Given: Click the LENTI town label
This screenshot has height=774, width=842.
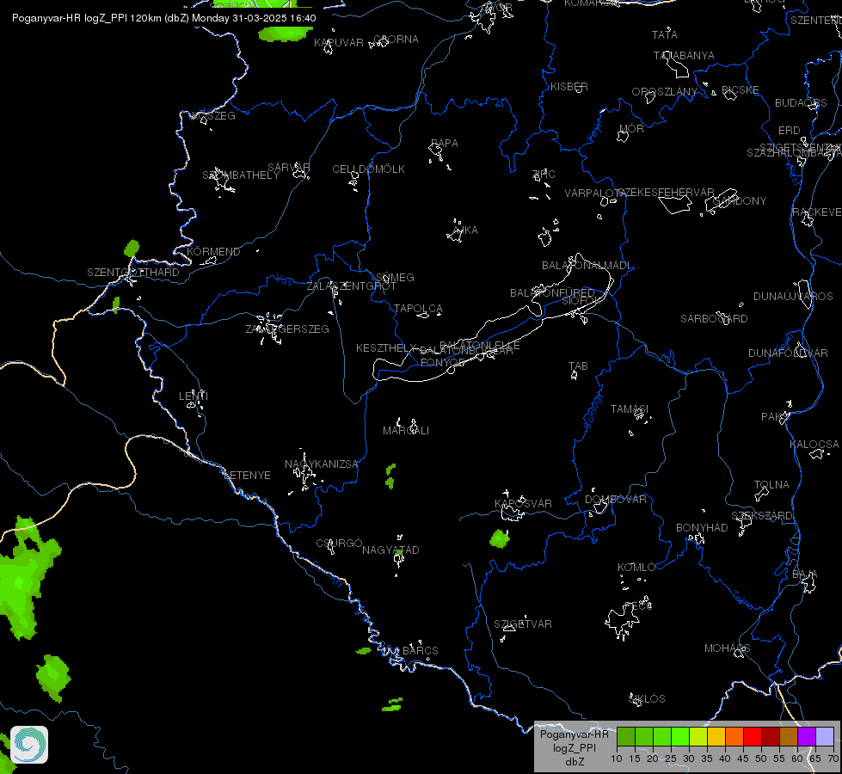Looking at the screenshot, I should pyautogui.click(x=194, y=396).
